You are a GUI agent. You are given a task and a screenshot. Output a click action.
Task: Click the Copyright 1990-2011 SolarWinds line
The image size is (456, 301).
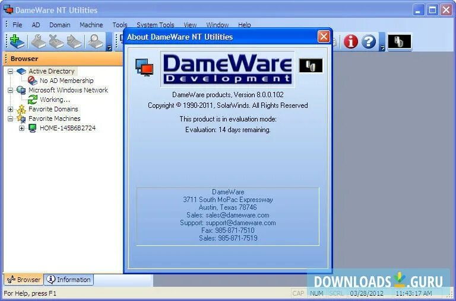pos(228,105)
